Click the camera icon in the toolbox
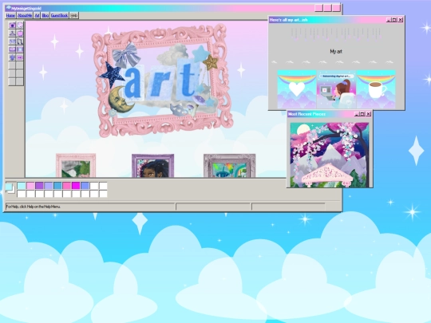431x323 pixels. 12,26
